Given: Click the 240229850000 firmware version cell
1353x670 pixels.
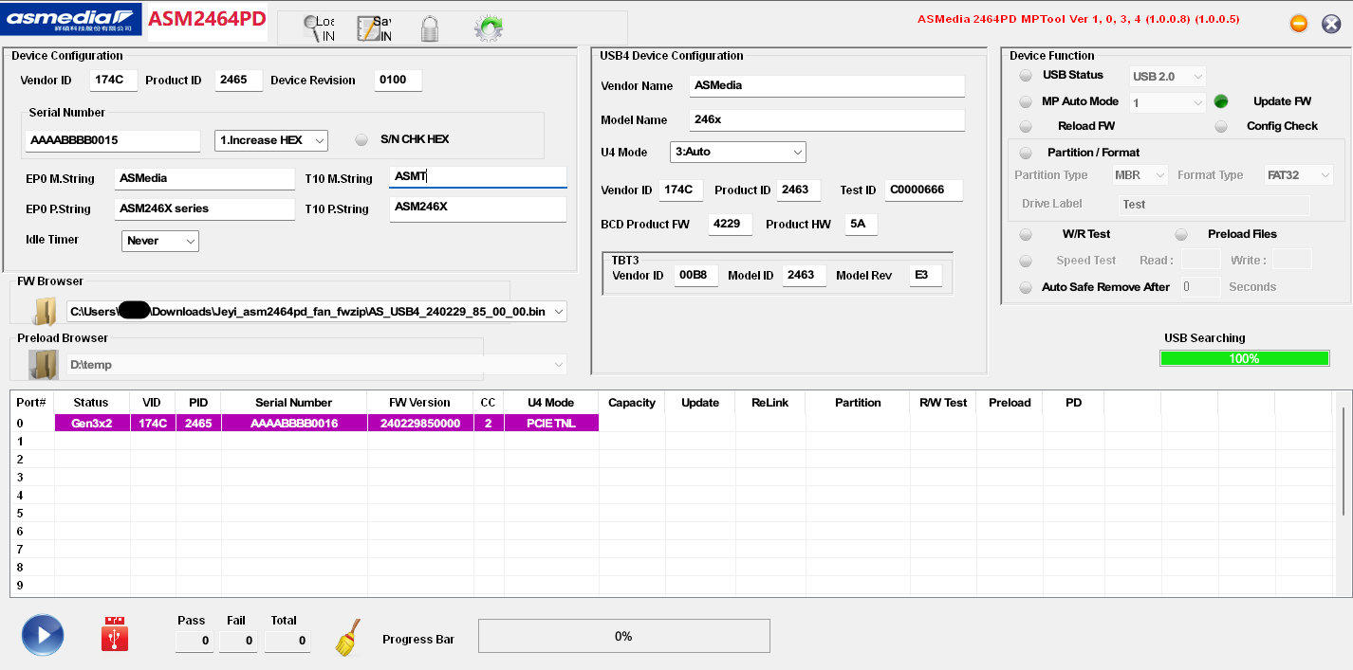Looking at the screenshot, I should [x=420, y=424].
